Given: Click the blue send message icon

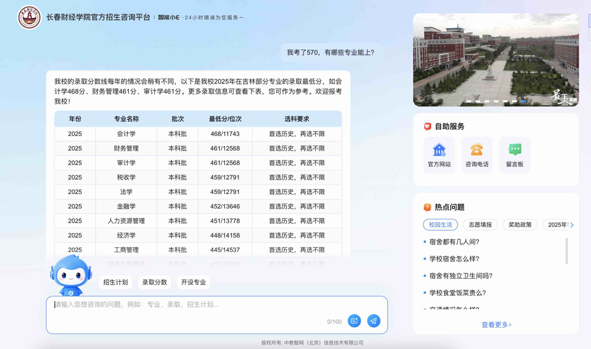Looking at the screenshot, I should click(373, 321).
